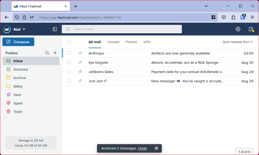The image size is (259, 155).
Task: Close the Inbox | Fastmail tab
Action: tap(66, 6)
